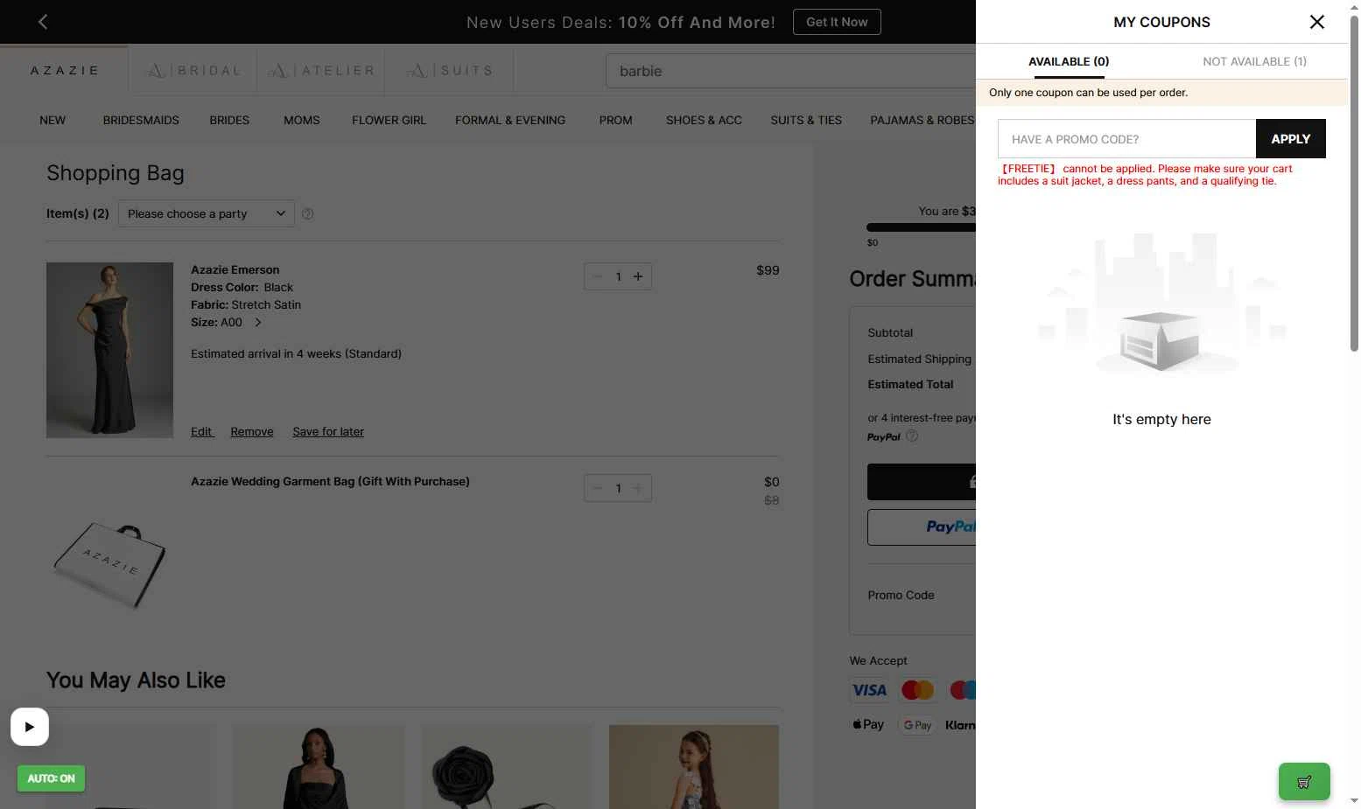Open the Flower Girl menu
The width and height of the screenshot is (1361, 809).
pyautogui.click(x=389, y=120)
